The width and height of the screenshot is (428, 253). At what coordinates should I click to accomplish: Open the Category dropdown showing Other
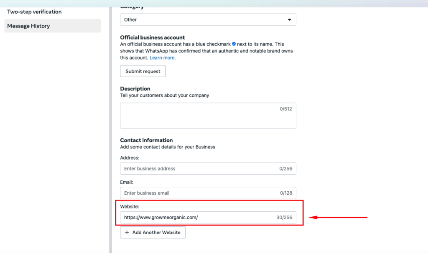pyautogui.click(x=208, y=20)
